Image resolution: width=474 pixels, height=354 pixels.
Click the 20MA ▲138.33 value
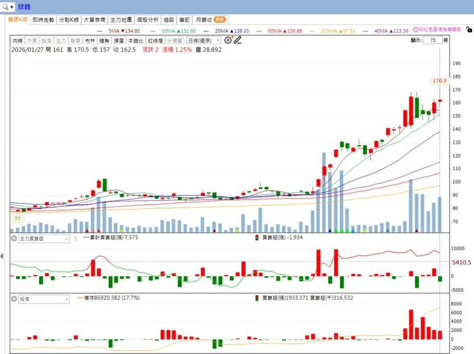(232, 31)
